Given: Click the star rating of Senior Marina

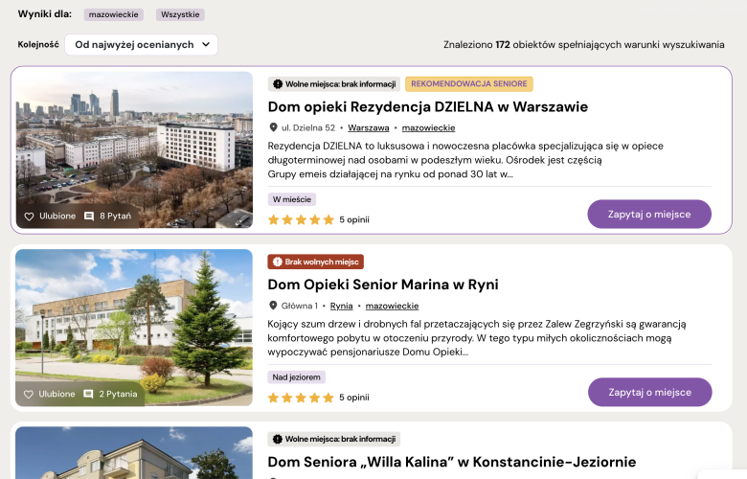Looking at the screenshot, I should [301, 398].
